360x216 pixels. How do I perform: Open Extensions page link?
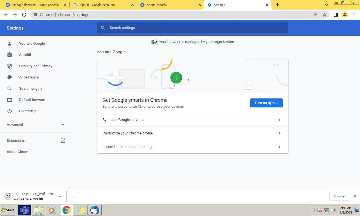(16, 141)
